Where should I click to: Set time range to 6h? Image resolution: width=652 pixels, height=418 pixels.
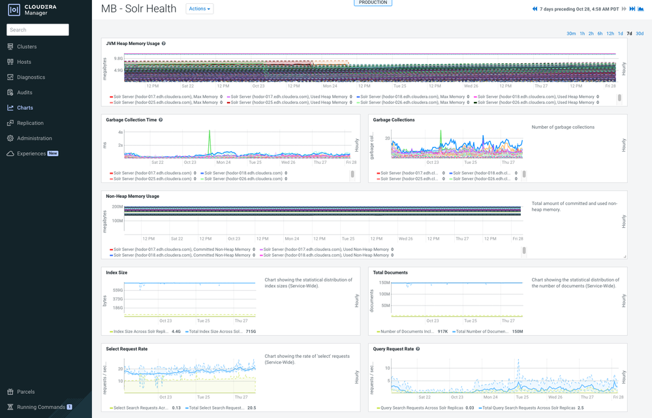click(600, 34)
